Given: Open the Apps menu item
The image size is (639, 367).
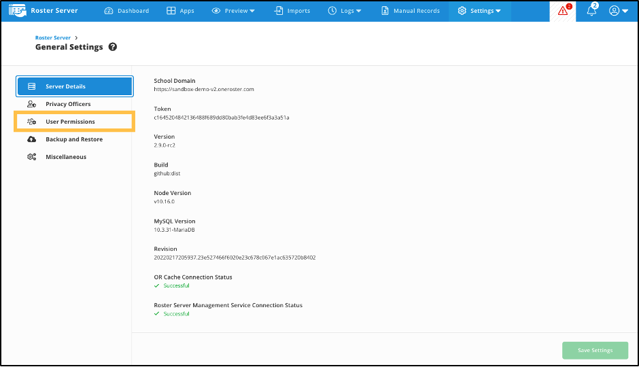Looking at the screenshot, I should [x=180, y=11].
